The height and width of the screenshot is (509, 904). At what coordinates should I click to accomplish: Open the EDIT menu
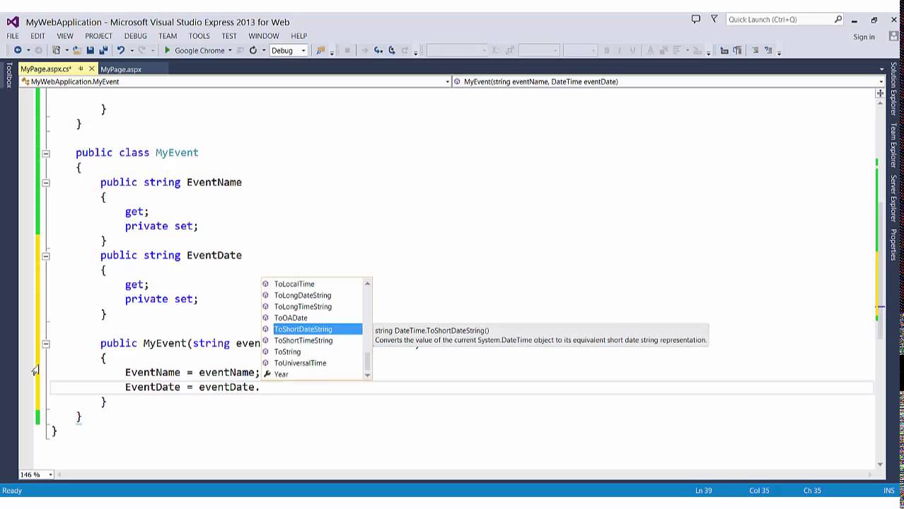coord(37,36)
